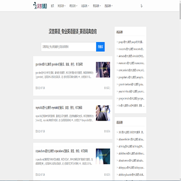The width and height of the screenshot is (181, 181).
Task: Open the grundes translation article title
Action: (x=59, y=64)
